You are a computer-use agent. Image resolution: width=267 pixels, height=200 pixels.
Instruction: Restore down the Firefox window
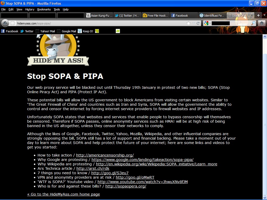point(258,3)
